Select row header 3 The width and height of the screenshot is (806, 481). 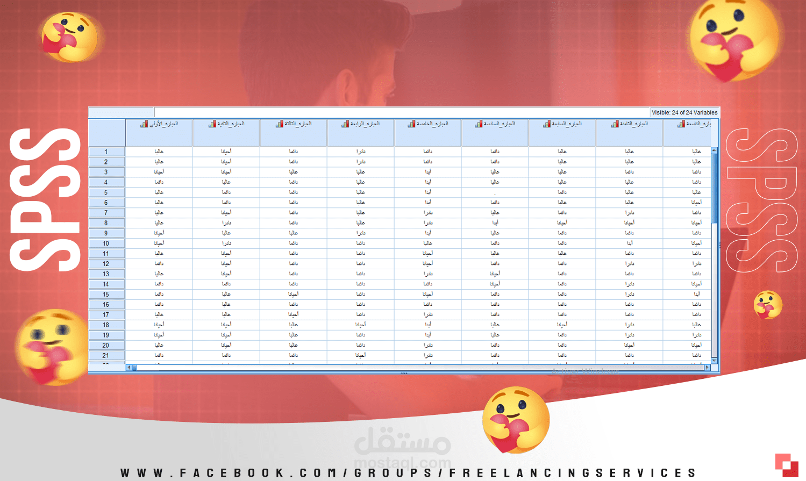106,172
